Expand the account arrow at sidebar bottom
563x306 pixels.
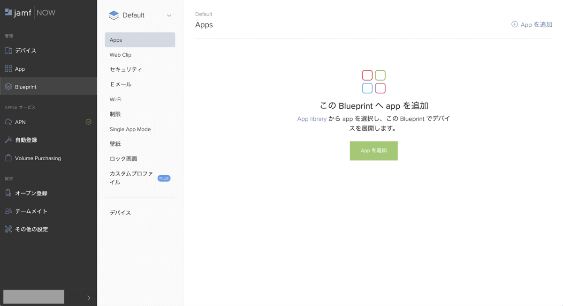pyautogui.click(x=89, y=298)
